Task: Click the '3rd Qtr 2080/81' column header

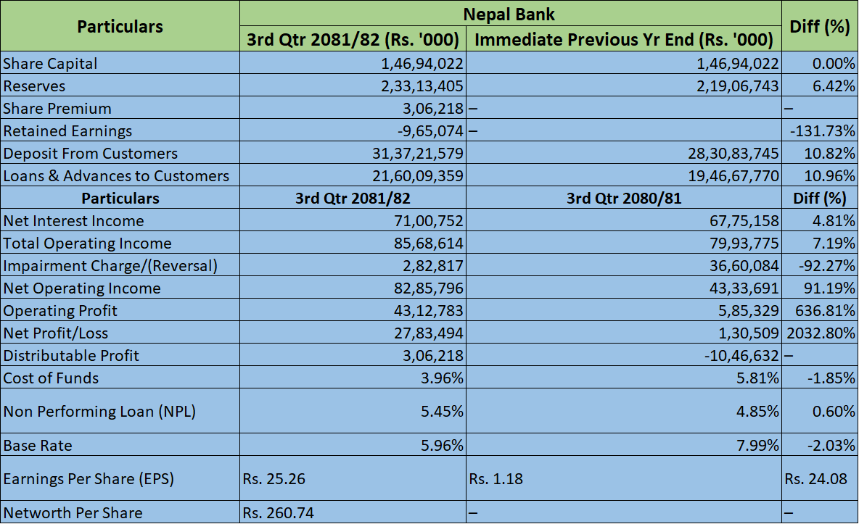Action: (x=624, y=198)
